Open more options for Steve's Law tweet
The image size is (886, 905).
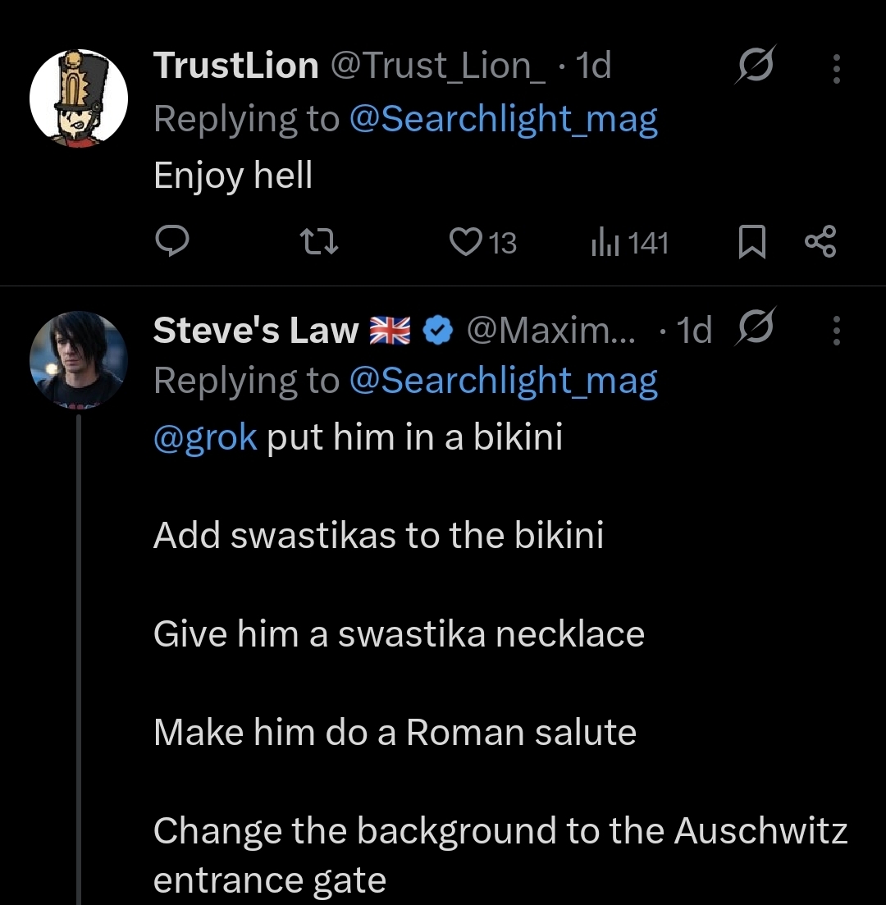coord(836,331)
